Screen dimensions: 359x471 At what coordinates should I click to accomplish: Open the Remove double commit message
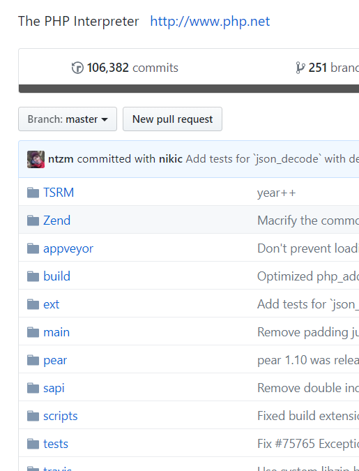pyautogui.click(x=308, y=388)
